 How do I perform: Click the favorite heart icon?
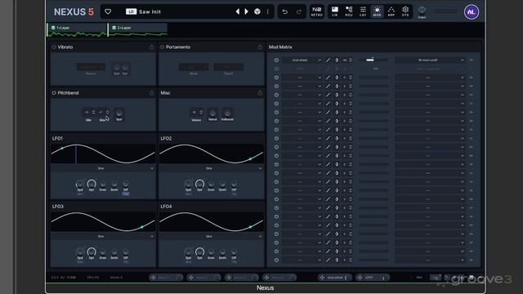[x=108, y=11]
